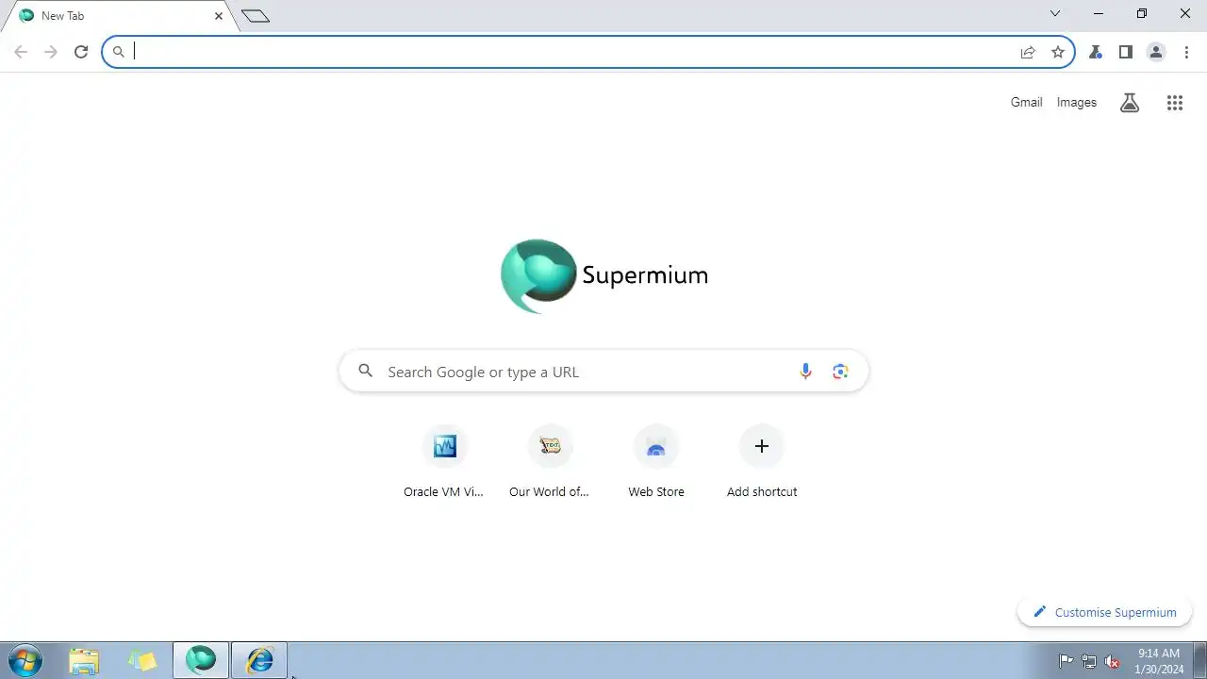Image resolution: width=1207 pixels, height=679 pixels.
Task: Open the Action Center flag tray icon
Action: click(x=1066, y=661)
